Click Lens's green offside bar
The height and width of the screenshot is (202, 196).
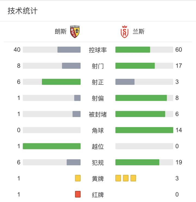tap(52, 146)
